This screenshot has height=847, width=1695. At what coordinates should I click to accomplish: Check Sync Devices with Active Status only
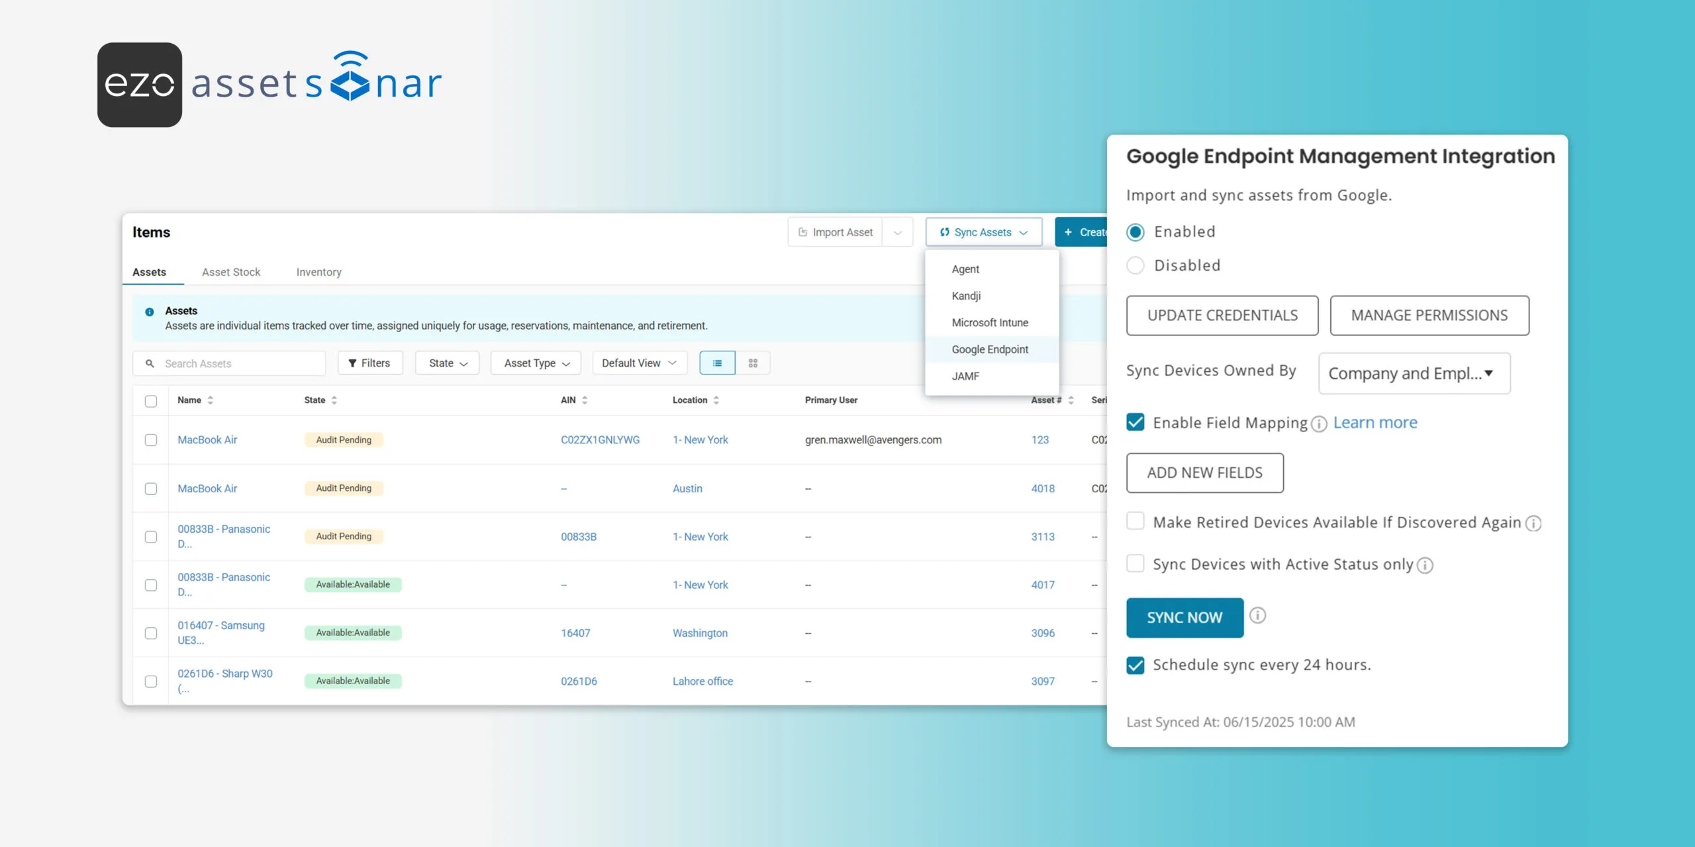pos(1136,564)
